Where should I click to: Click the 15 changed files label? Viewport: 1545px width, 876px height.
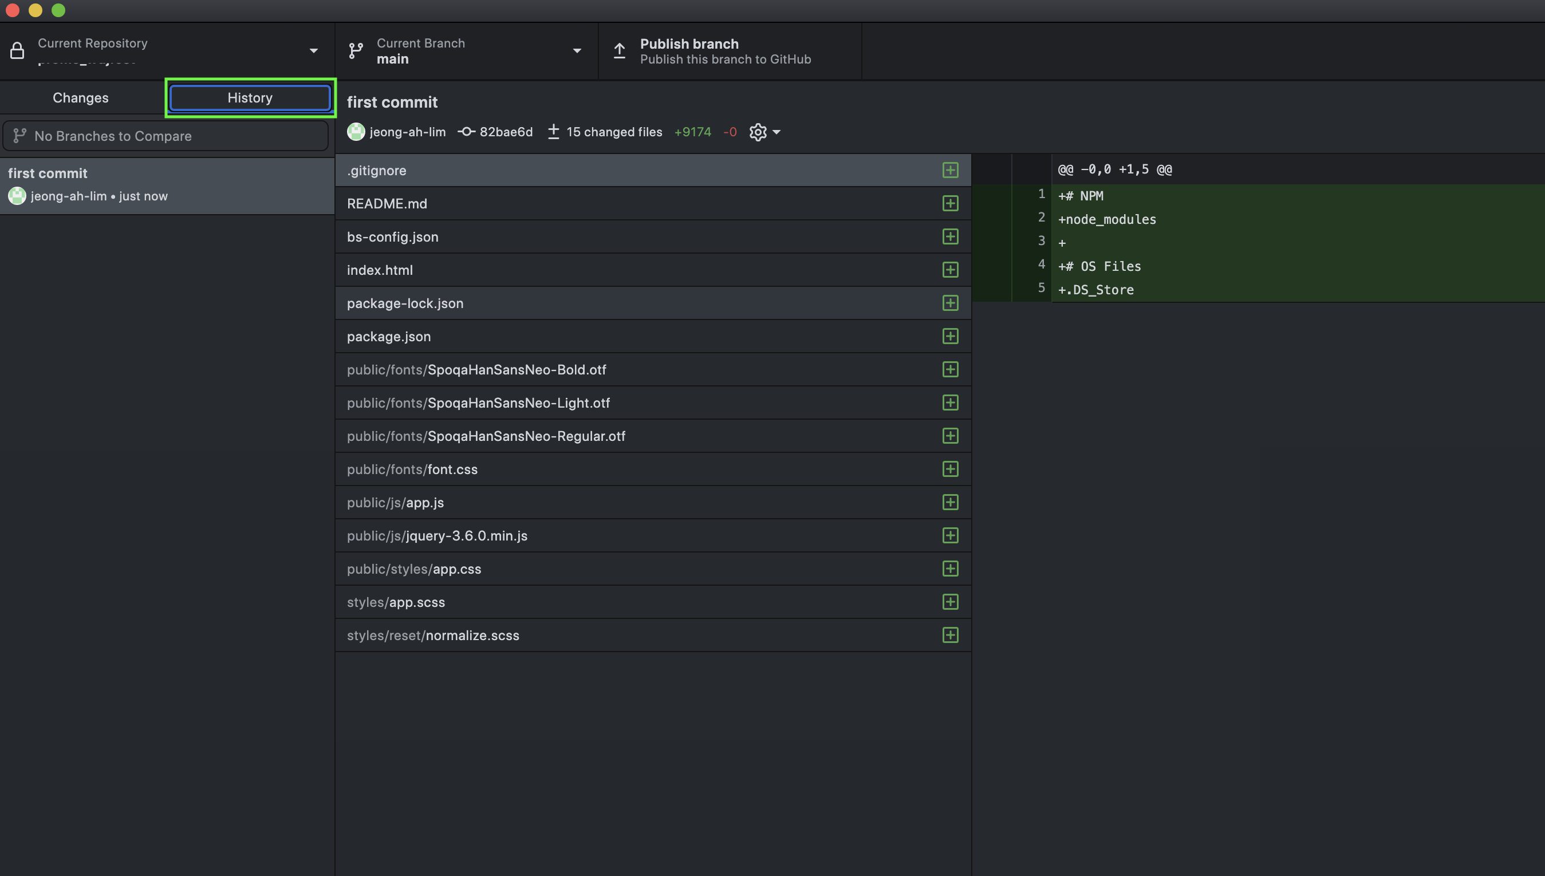coord(614,132)
